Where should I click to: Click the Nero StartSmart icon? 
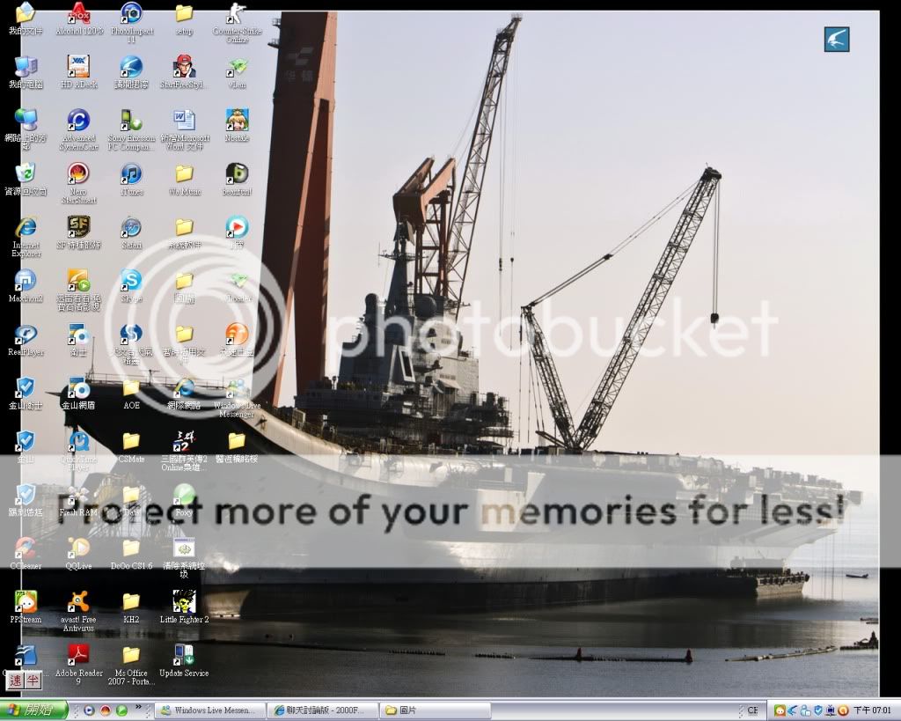click(78, 174)
